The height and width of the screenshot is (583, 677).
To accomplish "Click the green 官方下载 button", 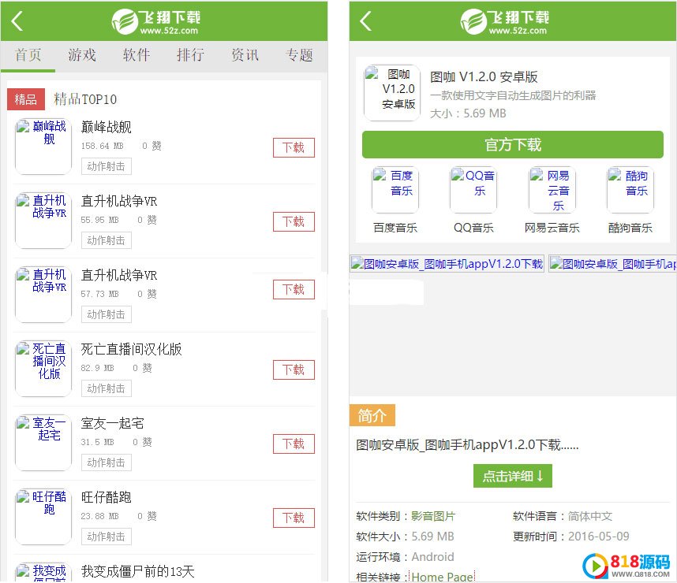I will (x=513, y=144).
